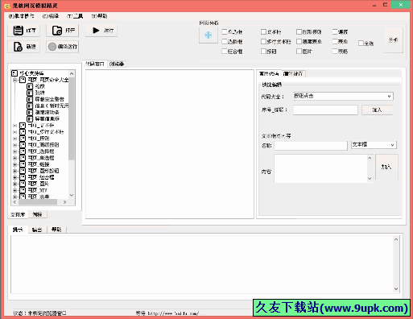
Task: Select the 提示 tab in bottom panel
Action: pos(18,230)
